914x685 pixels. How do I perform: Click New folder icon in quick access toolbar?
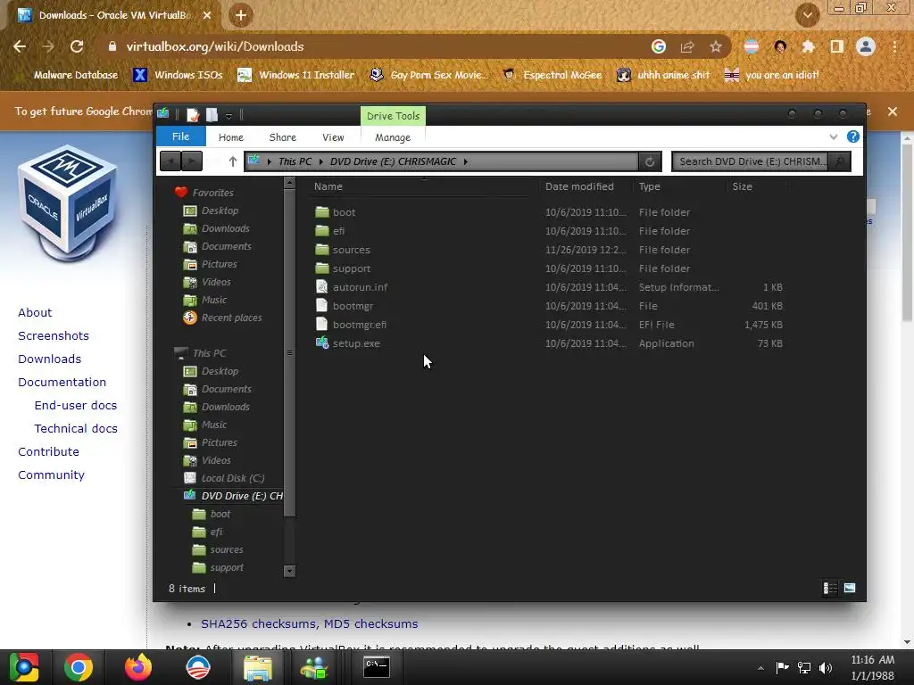point(212,115)
